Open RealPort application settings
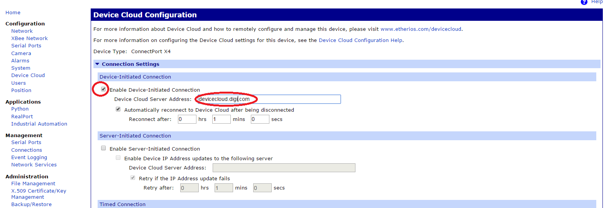The height and width of the screenshot is (208, 604). [22, 116]
